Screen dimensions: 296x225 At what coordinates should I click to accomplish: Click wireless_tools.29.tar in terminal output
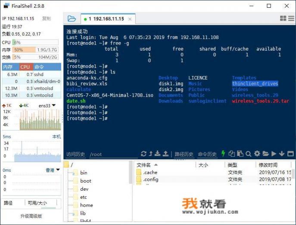point(261,101)
